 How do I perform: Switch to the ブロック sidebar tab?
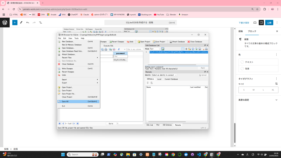252,31
